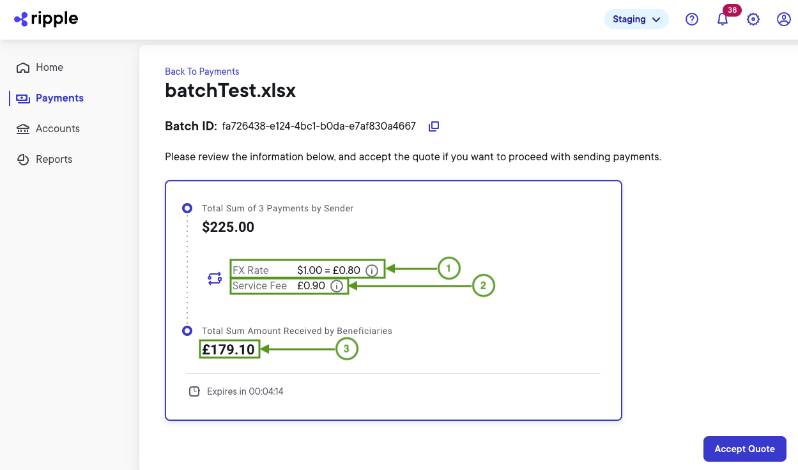Click the FX Rate info icon
Image resolution: width=798 pixels, height=470 pixels.
(372, 271)
